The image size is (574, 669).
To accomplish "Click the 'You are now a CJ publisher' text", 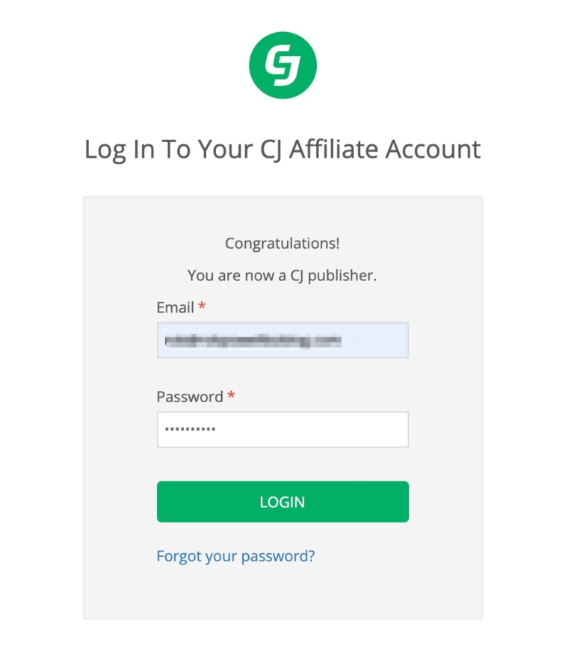I will [x=283, y=275].
